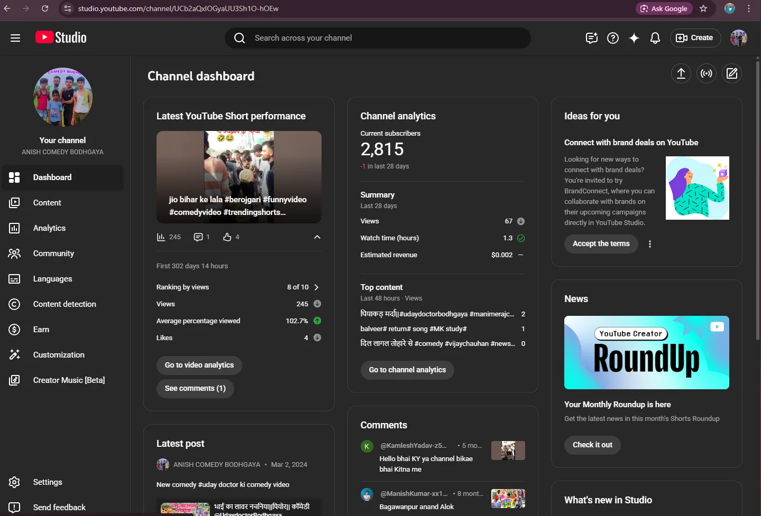This screenshot has width=761, height=516.
Task: Click the browser back arrow
Action: click(x=7, y=8)
